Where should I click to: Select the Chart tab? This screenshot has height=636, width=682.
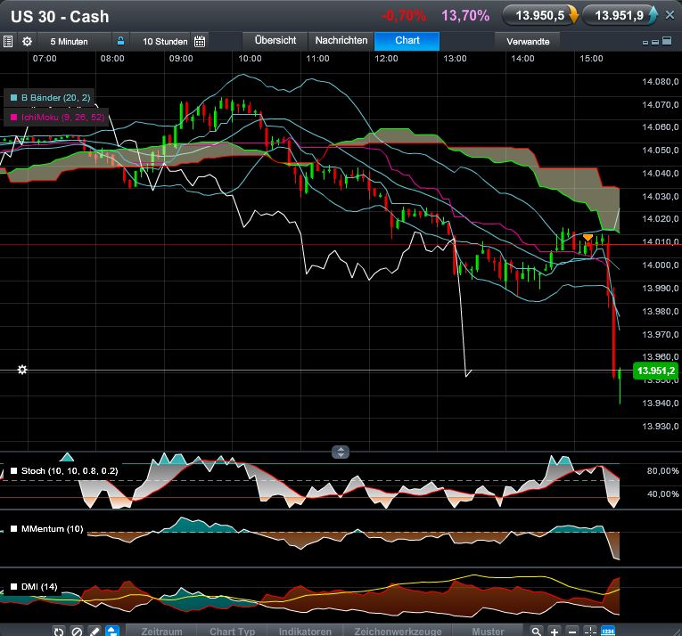tap(407, 40)
